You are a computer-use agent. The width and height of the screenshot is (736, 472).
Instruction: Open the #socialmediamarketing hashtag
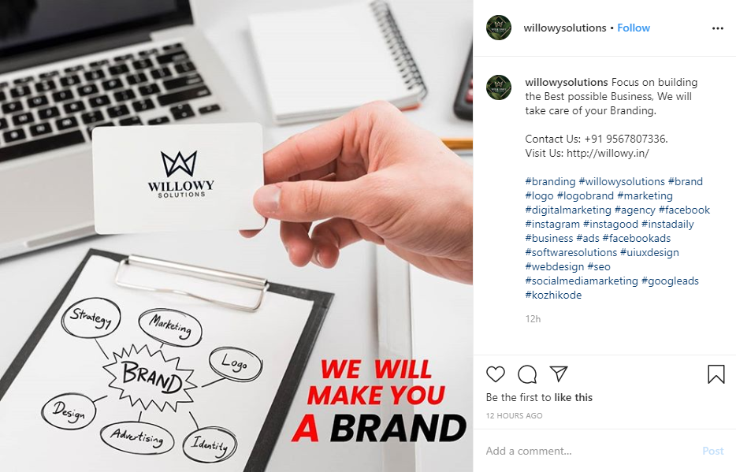582,281
